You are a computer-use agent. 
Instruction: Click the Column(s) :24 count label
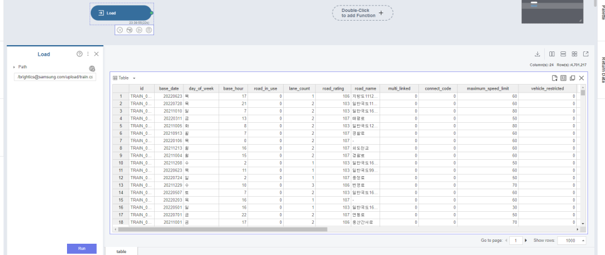click(543, 65)
